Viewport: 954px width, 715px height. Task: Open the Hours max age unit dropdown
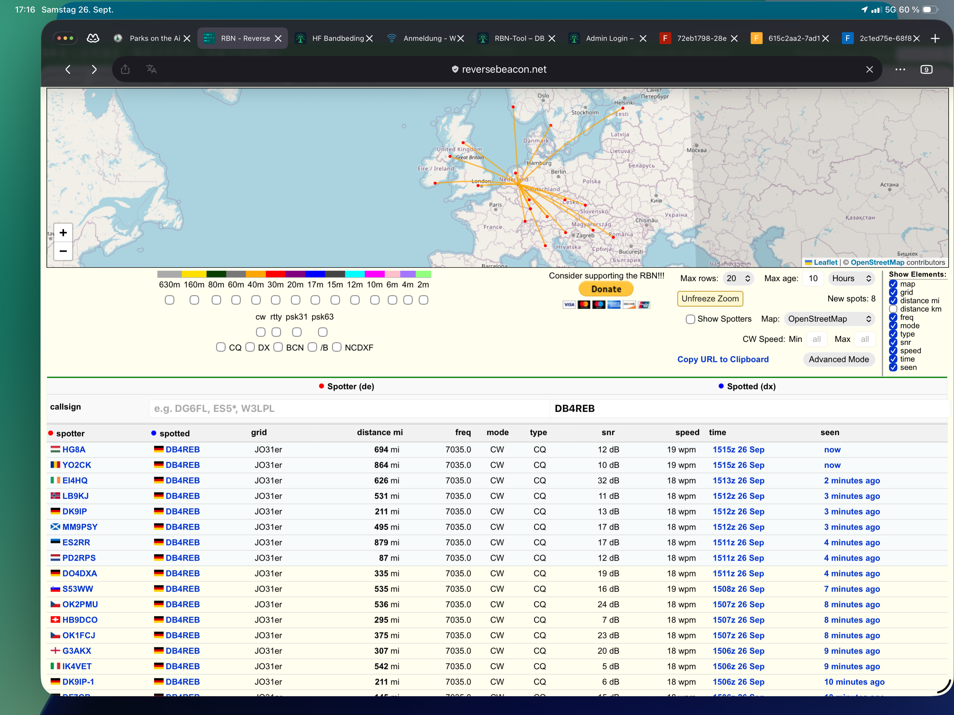851,279
